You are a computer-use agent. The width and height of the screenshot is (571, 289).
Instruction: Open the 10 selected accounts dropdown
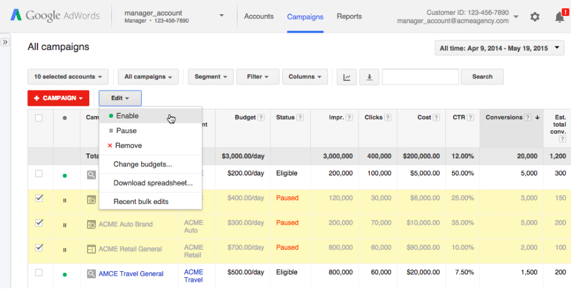[x=68, y=77]
